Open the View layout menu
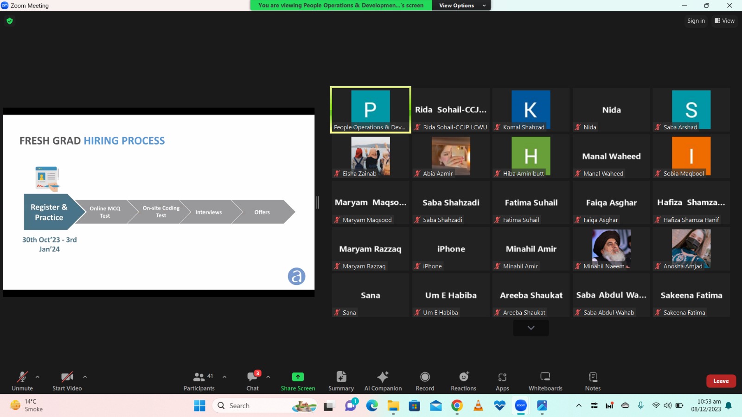This screenshot has height=417, width=742. pos(724,21)
